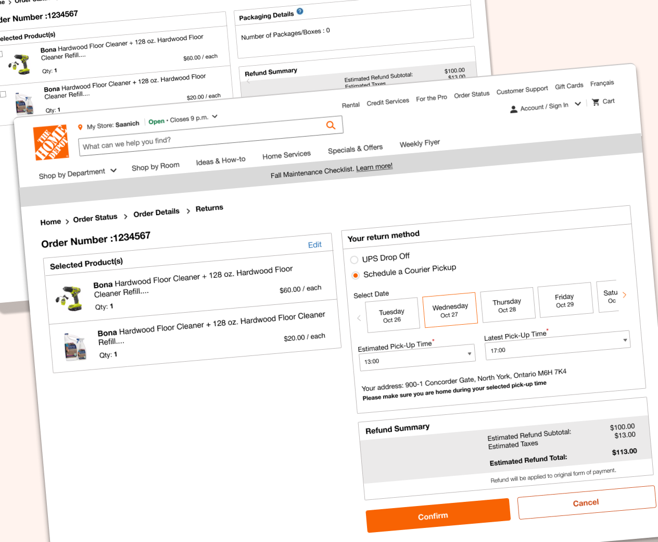Open Shop by Department menu
Screen dimensions: 658x542
point(78,173)
